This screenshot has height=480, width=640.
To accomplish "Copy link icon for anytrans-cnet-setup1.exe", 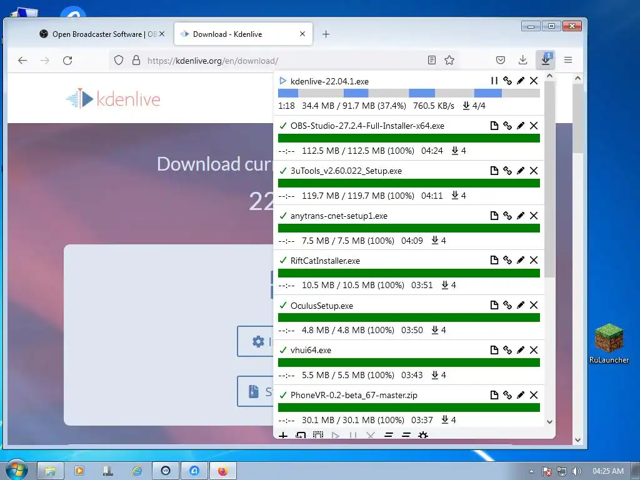I will pyautogui.click(x=507, y=216).
